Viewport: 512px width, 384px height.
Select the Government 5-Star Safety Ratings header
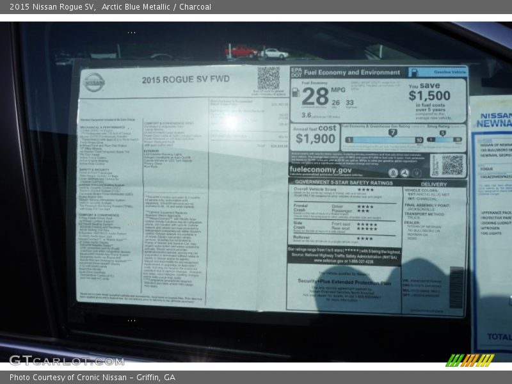(344, 182)
